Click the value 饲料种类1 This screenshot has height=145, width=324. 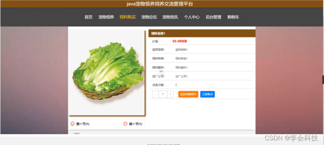click(181, 58)
